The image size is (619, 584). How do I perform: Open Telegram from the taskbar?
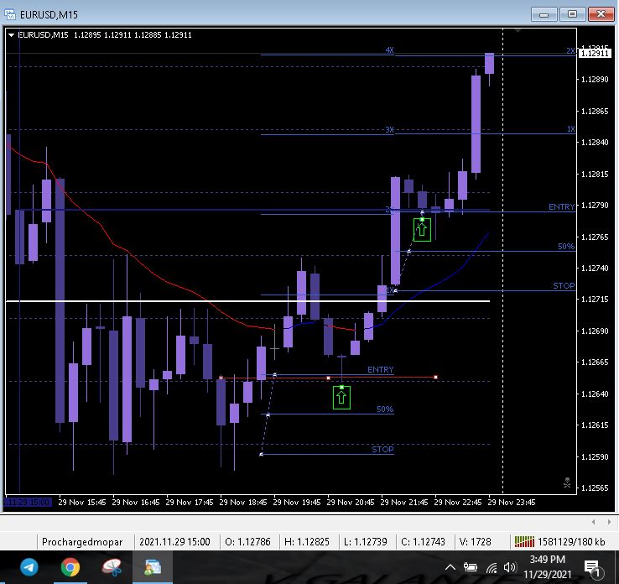[29, 568]
